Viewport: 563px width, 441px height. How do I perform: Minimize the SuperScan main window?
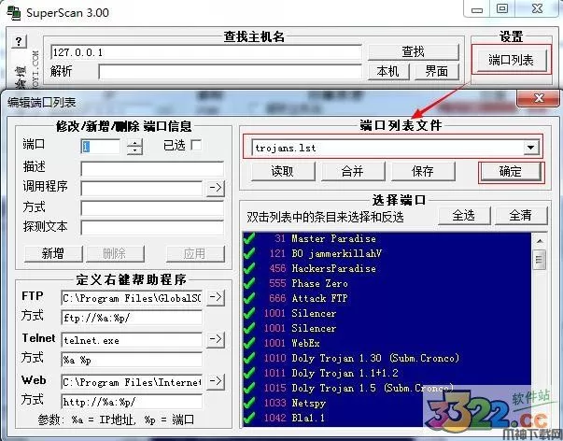click(477, 9)
